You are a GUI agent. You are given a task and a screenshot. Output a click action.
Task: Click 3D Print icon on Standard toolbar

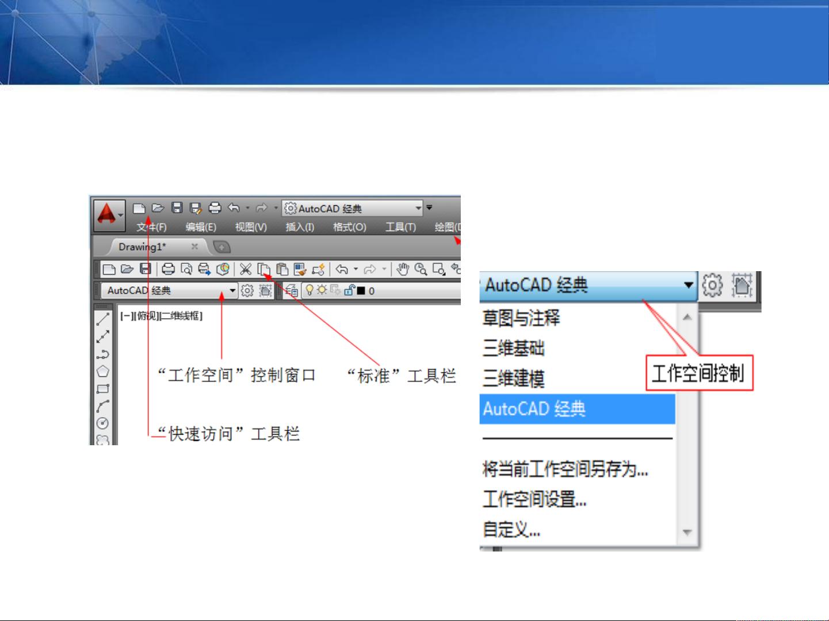223,269
